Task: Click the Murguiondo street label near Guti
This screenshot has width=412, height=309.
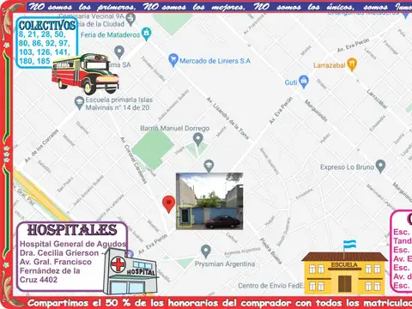Action: [x=316, y=111]
